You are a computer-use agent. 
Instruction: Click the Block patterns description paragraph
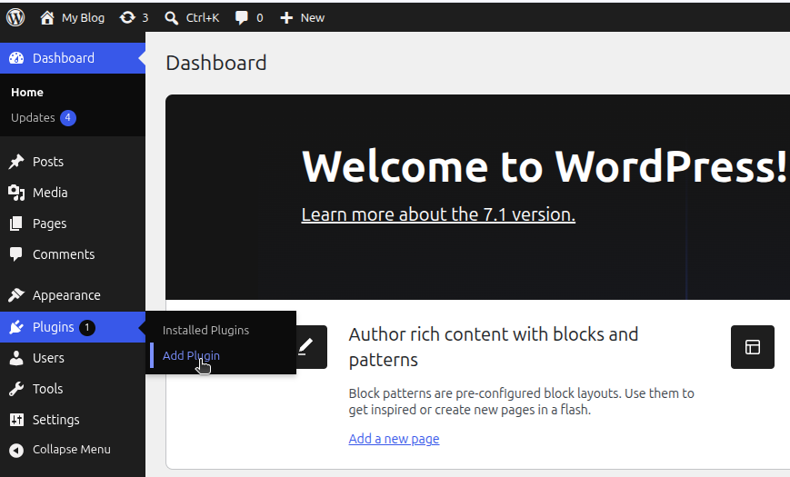[x=522, y=402]
